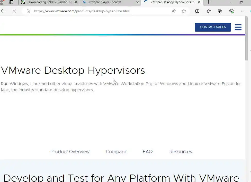Close Downloading Raldi's Crackhouse tab
The image size is (251, 182).
point(76,2)
